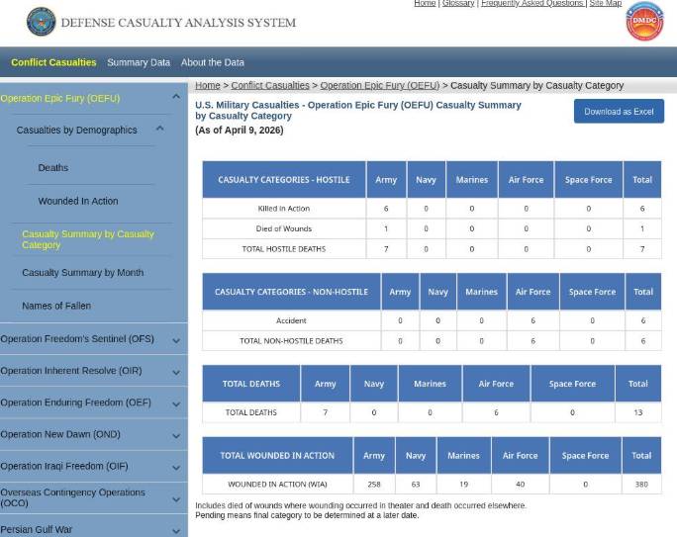The height and width of the screenshot is (537, 677).
Task: Expand Operation Iraqi Freedom (OIF) chevron
Action: [176, 468]
